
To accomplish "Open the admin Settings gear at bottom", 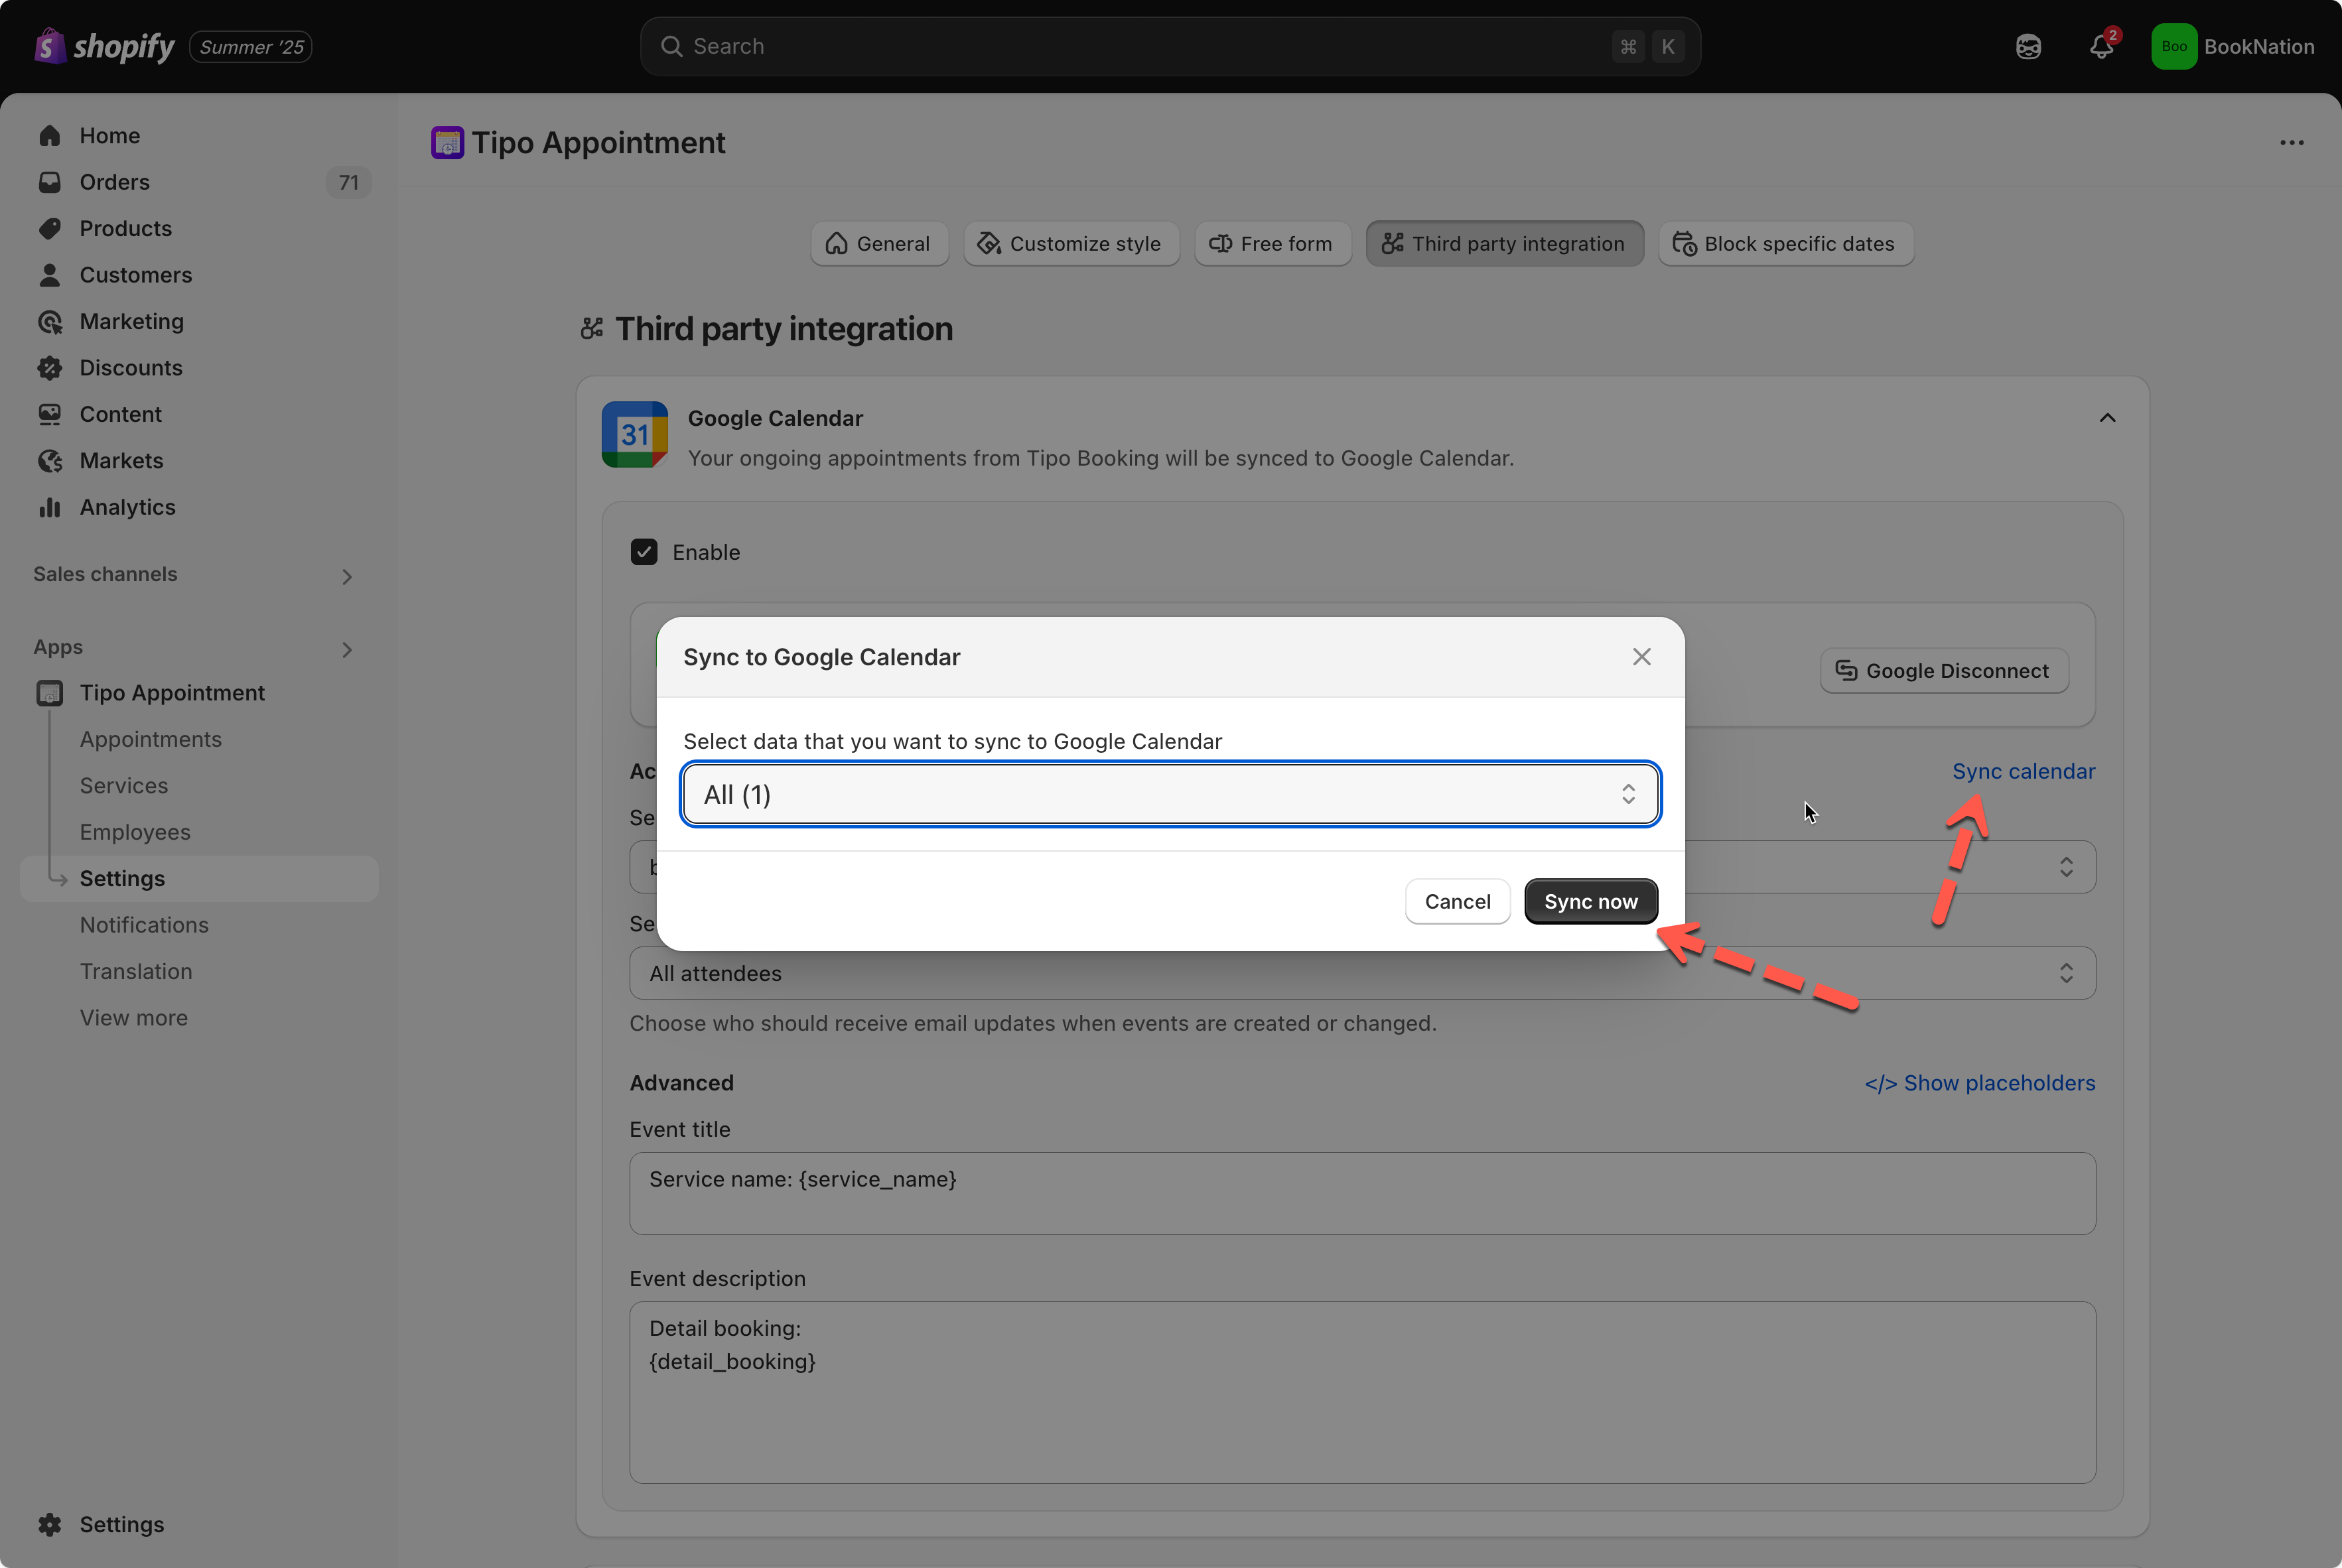I will pyautogui.click(x=50, y=1524).
